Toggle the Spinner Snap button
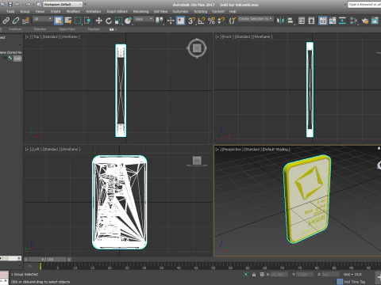The width and height of the screenshot is (381, 285). tap(221, 21)
